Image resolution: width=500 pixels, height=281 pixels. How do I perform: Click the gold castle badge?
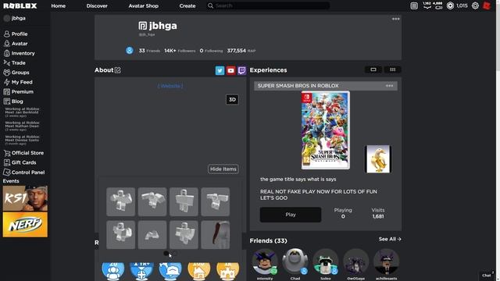(x=227, y=271)
